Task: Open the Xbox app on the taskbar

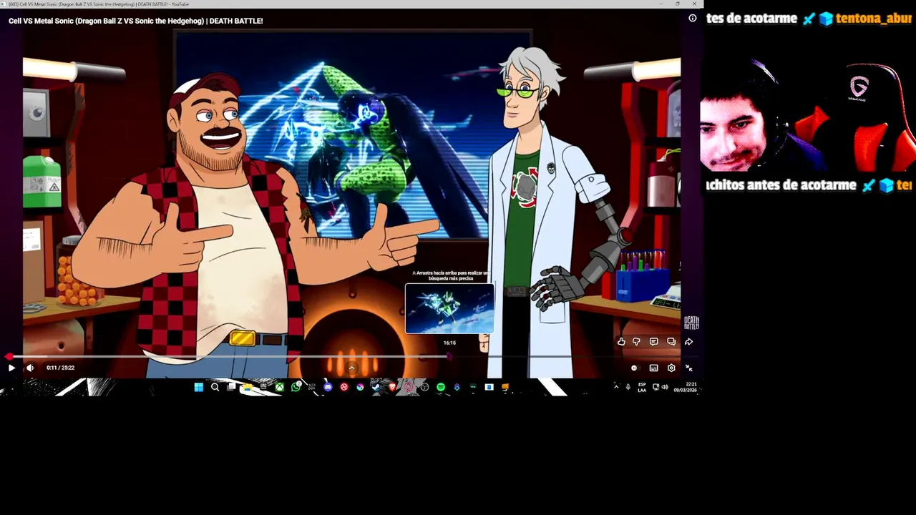Action: tap(279, 387)
